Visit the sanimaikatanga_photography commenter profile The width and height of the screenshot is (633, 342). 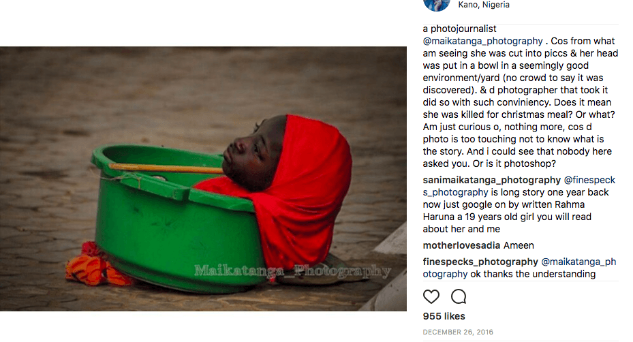tap(492, 180)
